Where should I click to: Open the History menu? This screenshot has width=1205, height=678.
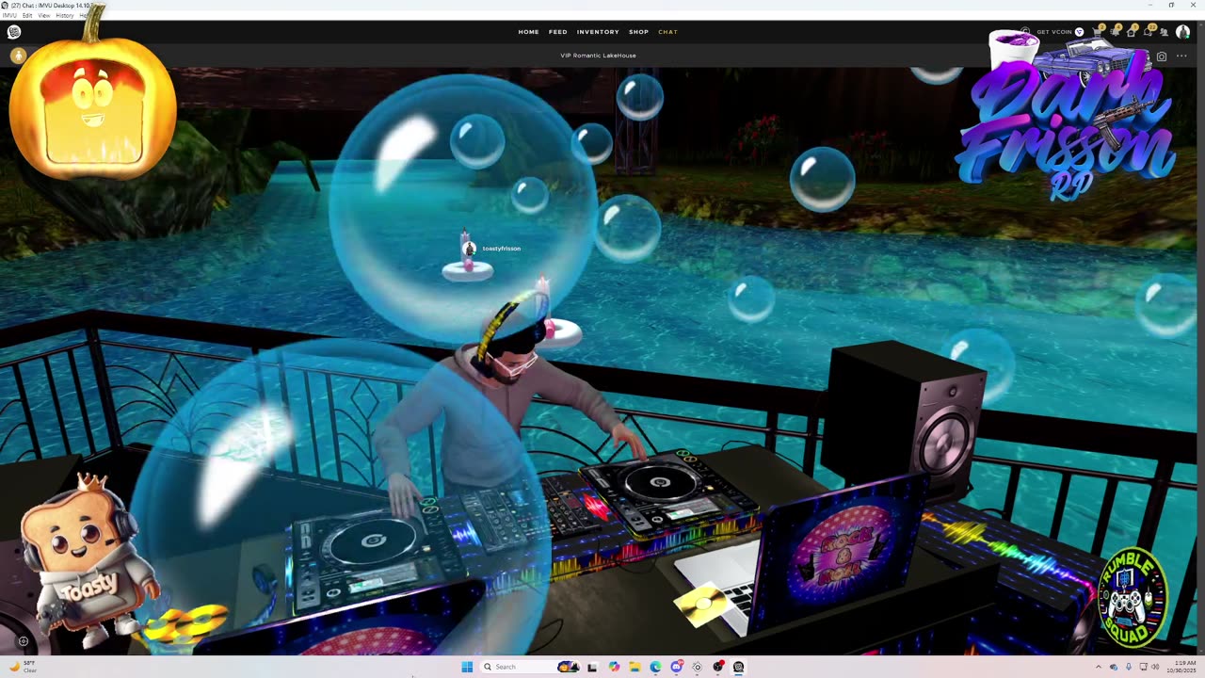pyautogui.click(x=65, y=15)
